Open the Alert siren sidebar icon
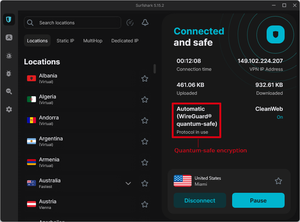The height and width of the screenshot is (222, 300). (x=9, y=56)
